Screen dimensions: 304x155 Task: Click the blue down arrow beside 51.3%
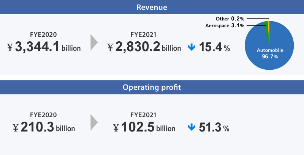(x=192, y=127)
